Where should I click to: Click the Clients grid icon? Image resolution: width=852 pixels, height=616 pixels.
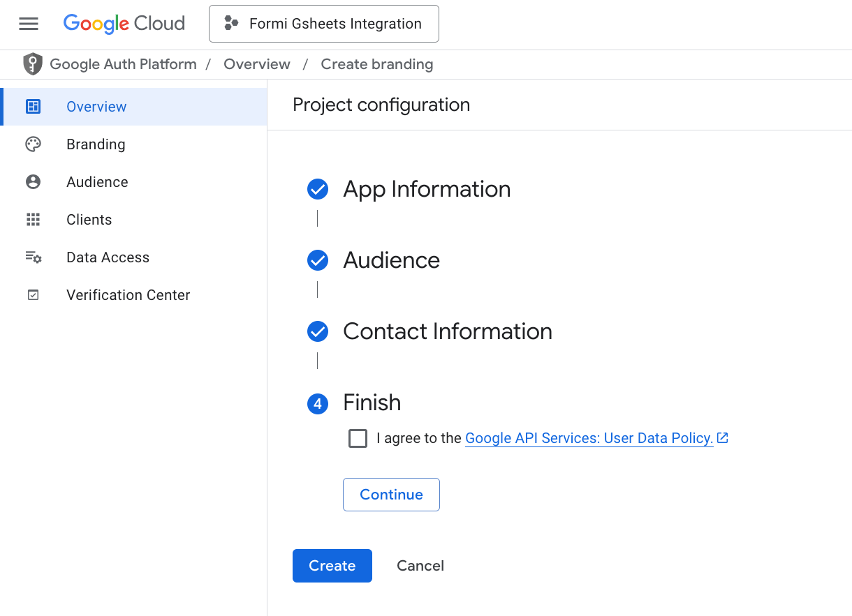(x=33, y=220)
